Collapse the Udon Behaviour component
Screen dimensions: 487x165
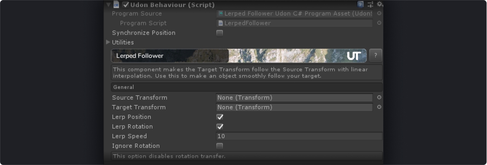108,5
